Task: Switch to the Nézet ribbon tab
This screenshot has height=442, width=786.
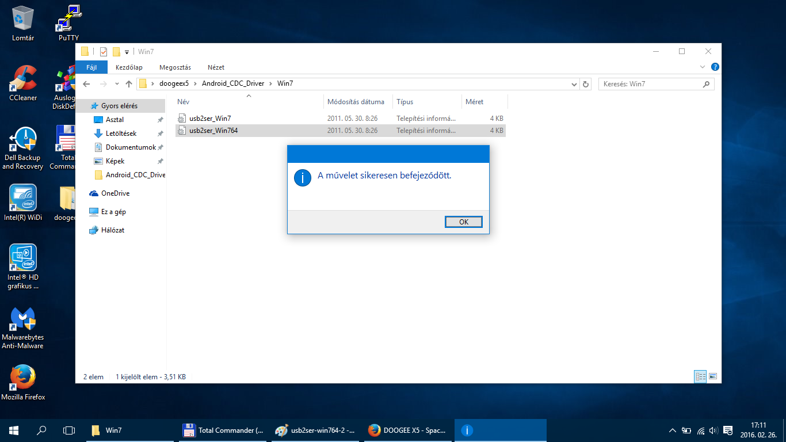Action: click(216, 67)
